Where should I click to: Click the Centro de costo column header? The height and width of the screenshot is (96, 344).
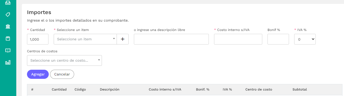pos(259,89)
